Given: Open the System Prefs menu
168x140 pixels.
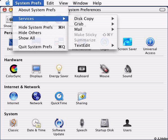Looking at the screenshot, I should [28, 3].
